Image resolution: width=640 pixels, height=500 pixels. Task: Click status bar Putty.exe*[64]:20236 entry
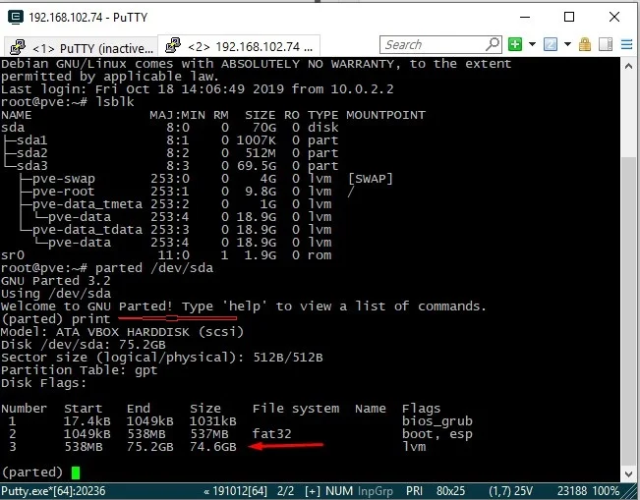click(x=53, y=491)
